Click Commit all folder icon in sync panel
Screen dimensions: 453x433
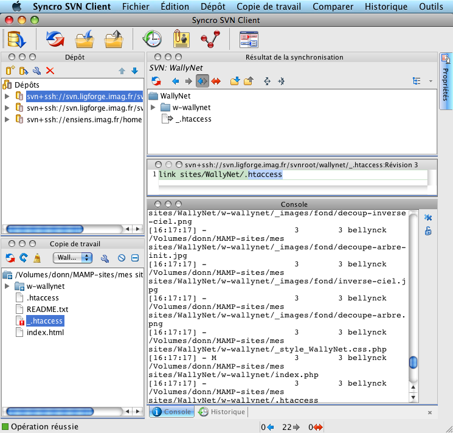coord(249,81)
